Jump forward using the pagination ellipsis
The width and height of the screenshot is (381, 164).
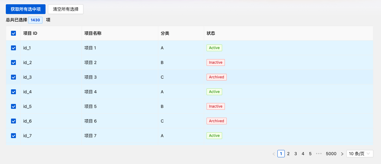click(x=319, y=154)
